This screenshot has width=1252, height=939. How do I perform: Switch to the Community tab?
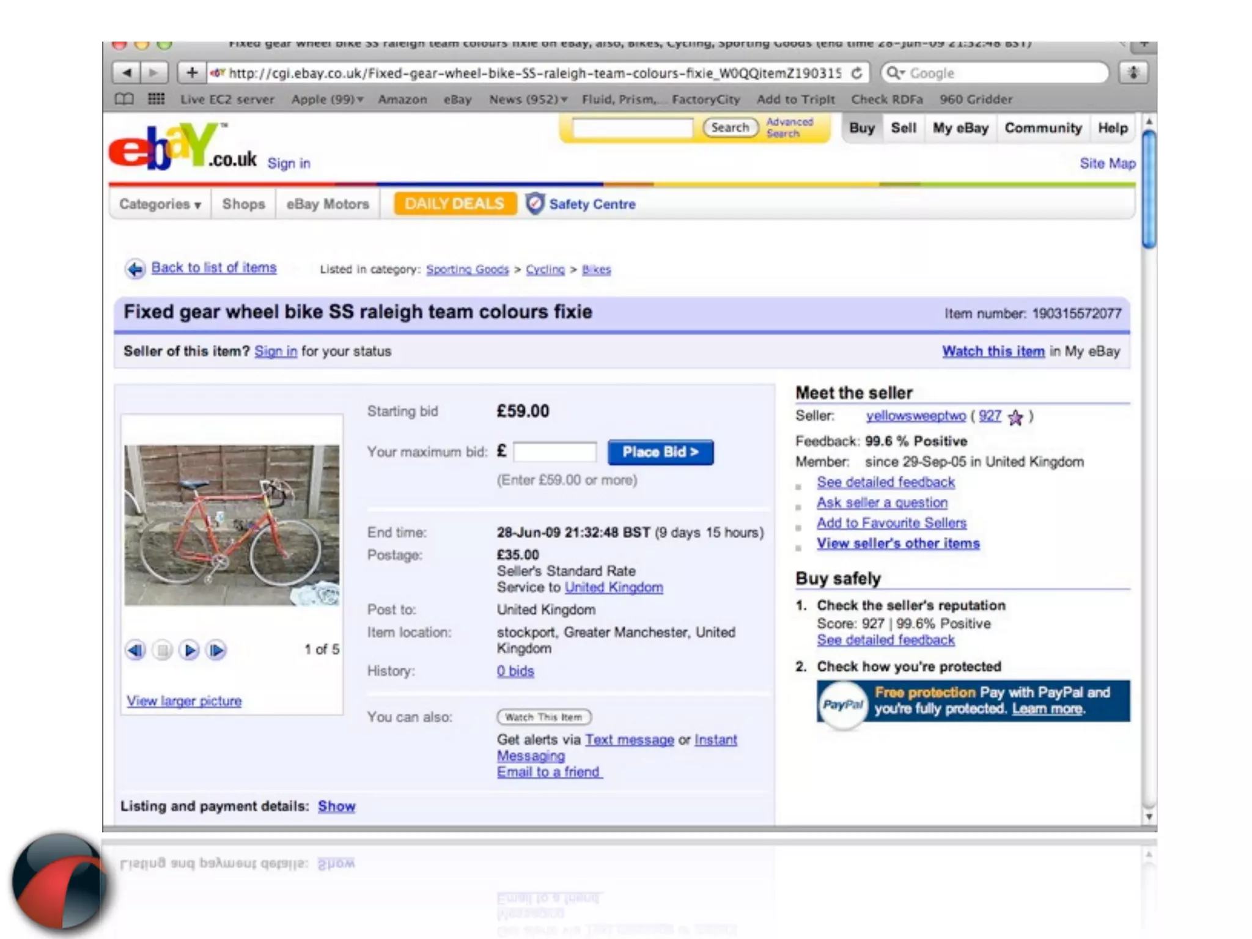tap(1043, 128)
